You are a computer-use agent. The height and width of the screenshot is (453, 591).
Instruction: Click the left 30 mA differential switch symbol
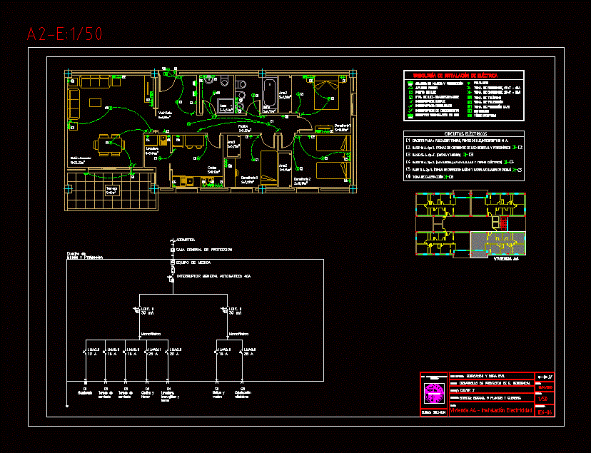(x=137, y=310)
